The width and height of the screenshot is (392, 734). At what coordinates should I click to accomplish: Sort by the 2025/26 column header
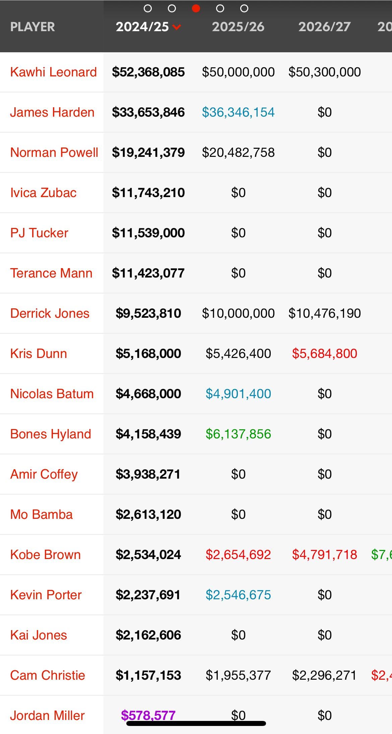[x=238, y=27]
